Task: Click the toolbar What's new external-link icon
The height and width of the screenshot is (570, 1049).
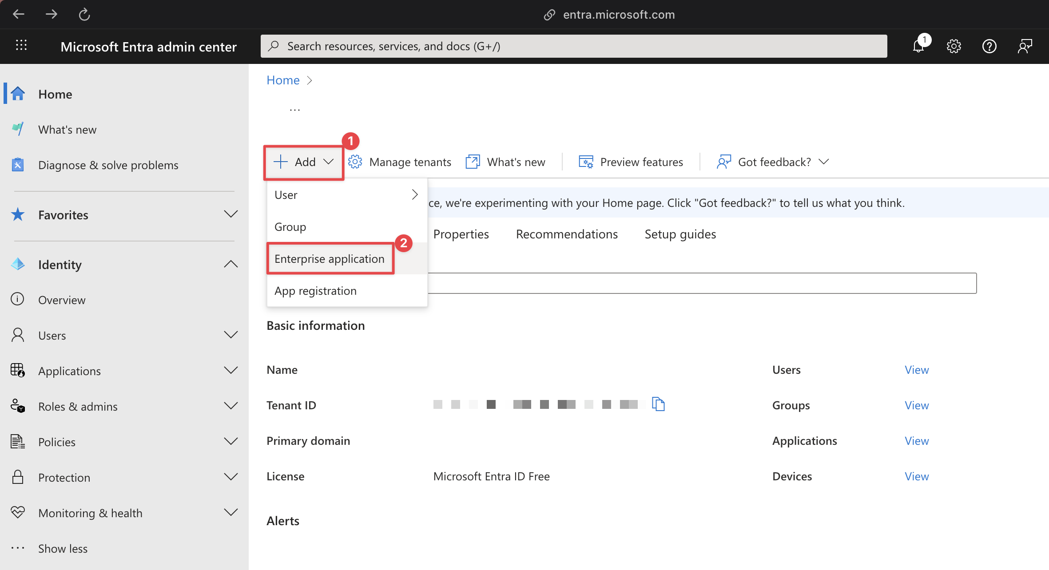Action: (x=473, y=162)
